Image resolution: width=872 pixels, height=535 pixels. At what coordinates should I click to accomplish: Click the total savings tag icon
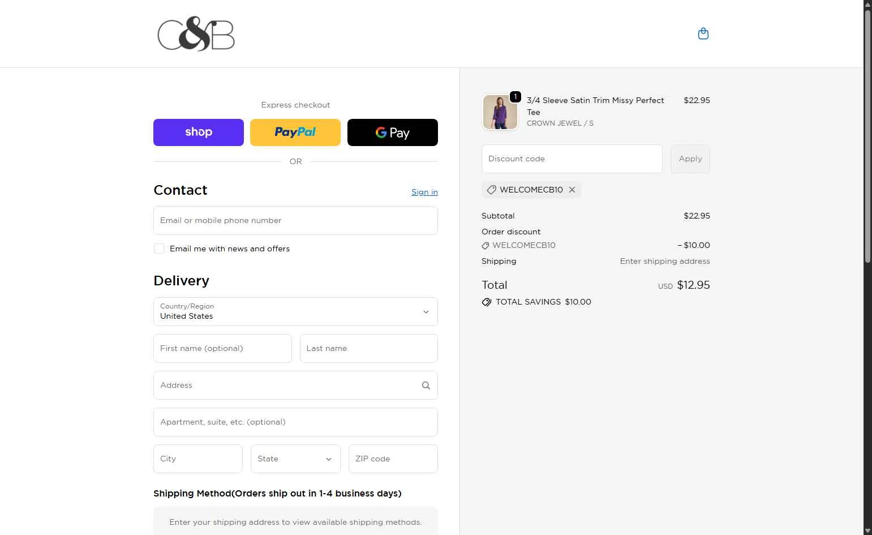(x=487, y=302)
